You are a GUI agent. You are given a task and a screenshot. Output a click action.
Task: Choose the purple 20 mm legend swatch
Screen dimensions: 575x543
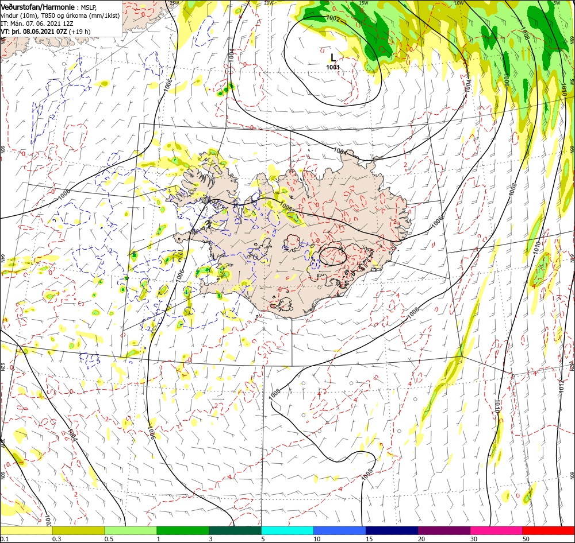[444, 530]
